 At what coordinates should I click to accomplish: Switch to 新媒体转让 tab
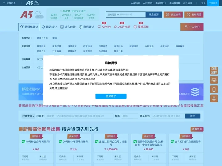pos(29,27)
